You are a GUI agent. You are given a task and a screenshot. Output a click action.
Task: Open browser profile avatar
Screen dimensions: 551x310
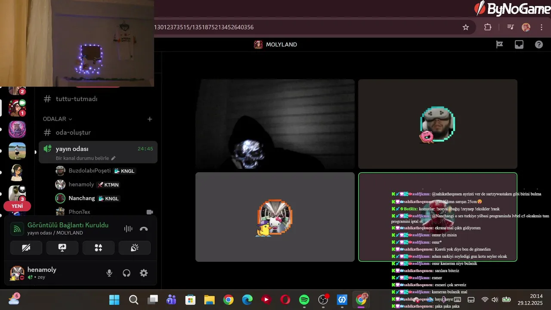pyautogui.click(x=526, y=27)
